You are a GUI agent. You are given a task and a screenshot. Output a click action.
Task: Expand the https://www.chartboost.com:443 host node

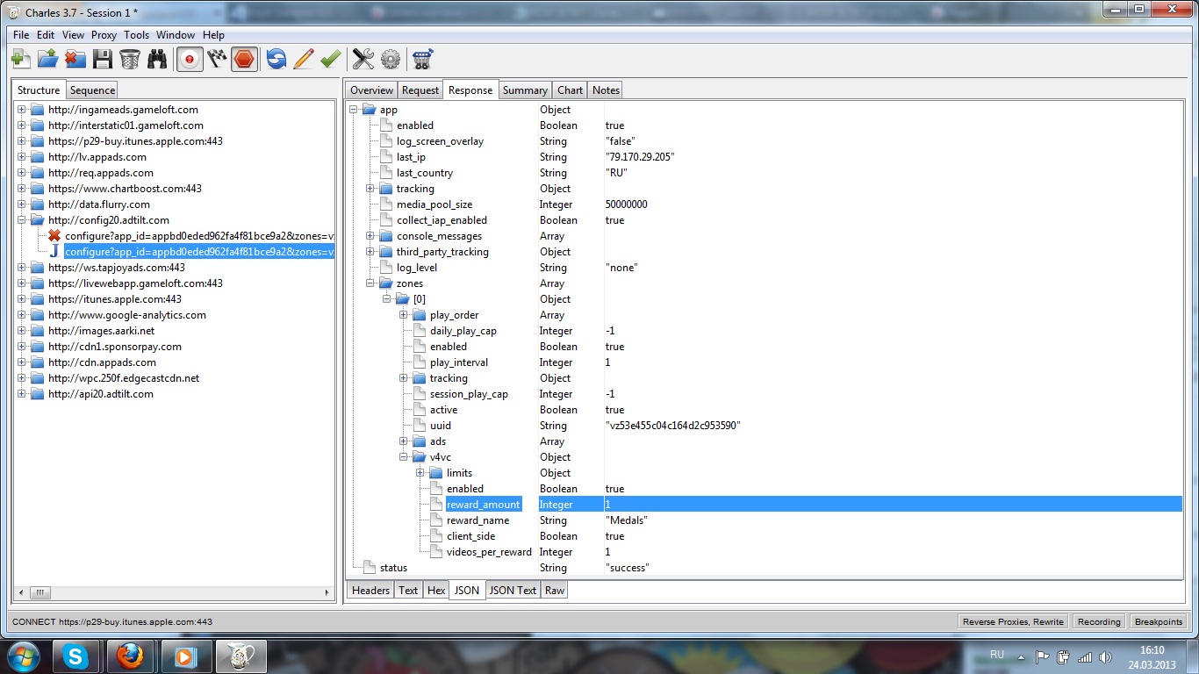tap(21, 189)
